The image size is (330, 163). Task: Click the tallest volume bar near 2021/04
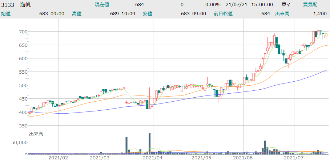pyautogui.click(x=149, y=143)
